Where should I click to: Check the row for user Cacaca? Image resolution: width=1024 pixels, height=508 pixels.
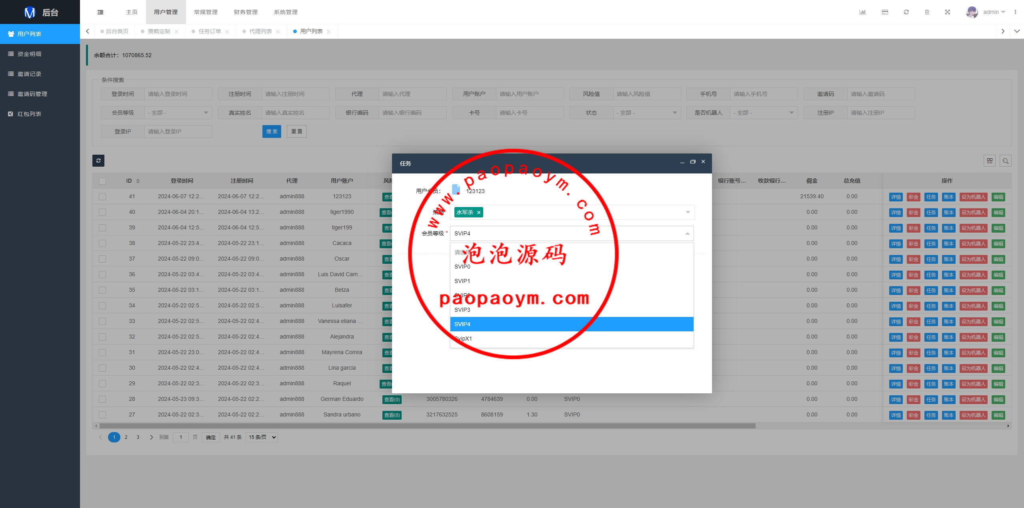pos(102,243)
